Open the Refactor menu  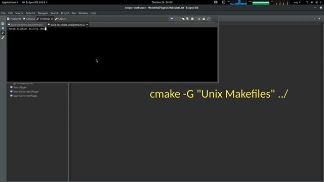click(30, 13)
